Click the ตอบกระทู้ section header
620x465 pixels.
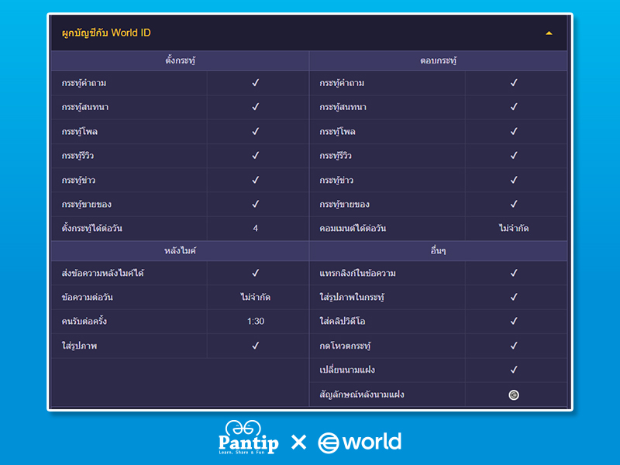[x=438, y=60]
